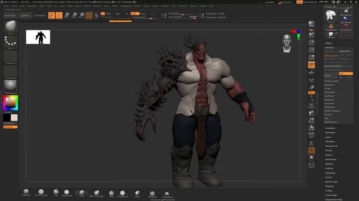
Task: Toggle the Zsub button
Action: click(143, 13)
